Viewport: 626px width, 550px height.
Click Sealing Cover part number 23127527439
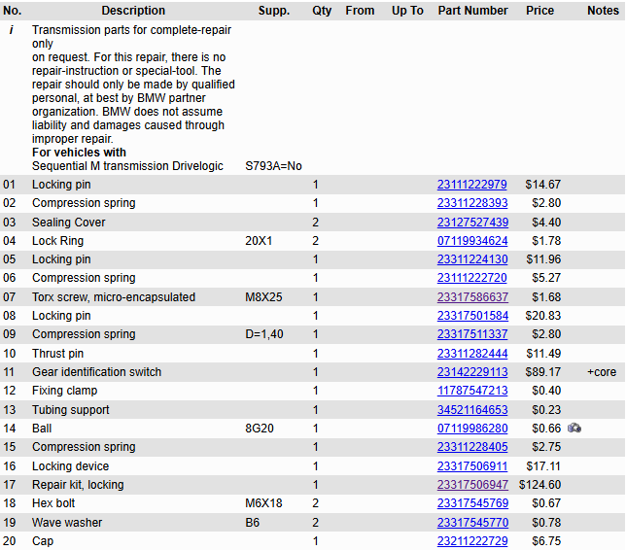pyautogui.click(x=472, y=223)
